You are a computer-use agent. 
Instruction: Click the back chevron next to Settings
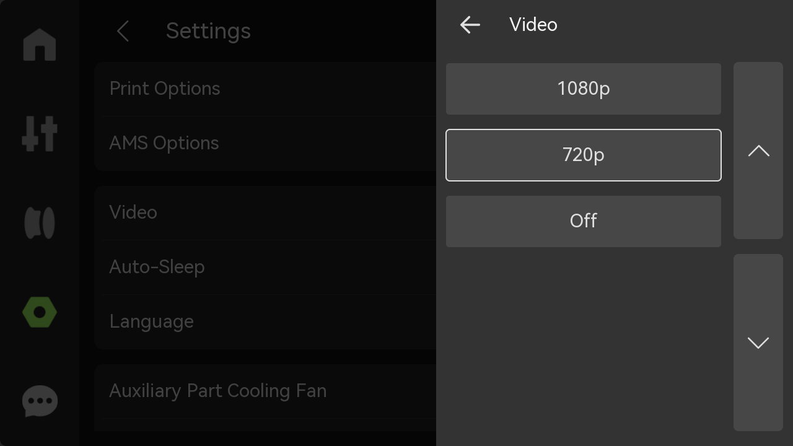[123, 31]
